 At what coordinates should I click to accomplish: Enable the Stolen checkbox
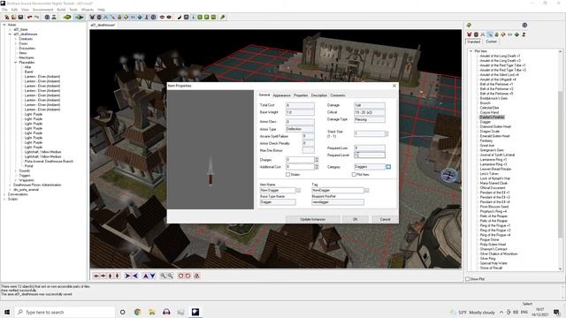[287, 175]
